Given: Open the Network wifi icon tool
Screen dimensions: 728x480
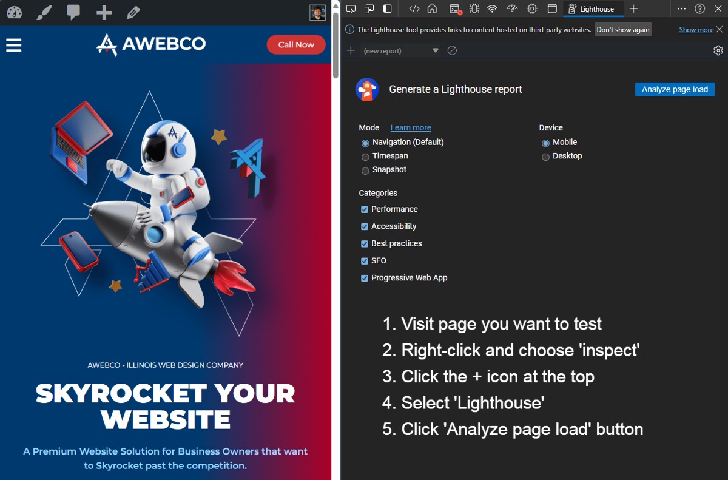Looking at the screenshot, I should pos(493,8).
